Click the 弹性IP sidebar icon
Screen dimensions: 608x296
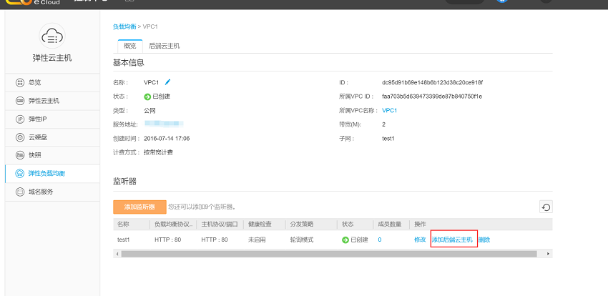click(20, 119)
